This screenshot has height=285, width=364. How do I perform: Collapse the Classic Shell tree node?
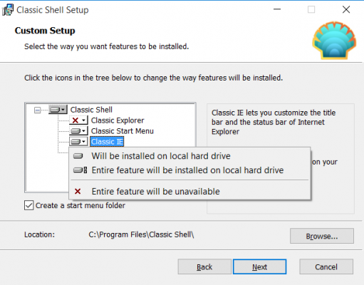(37, 110)
